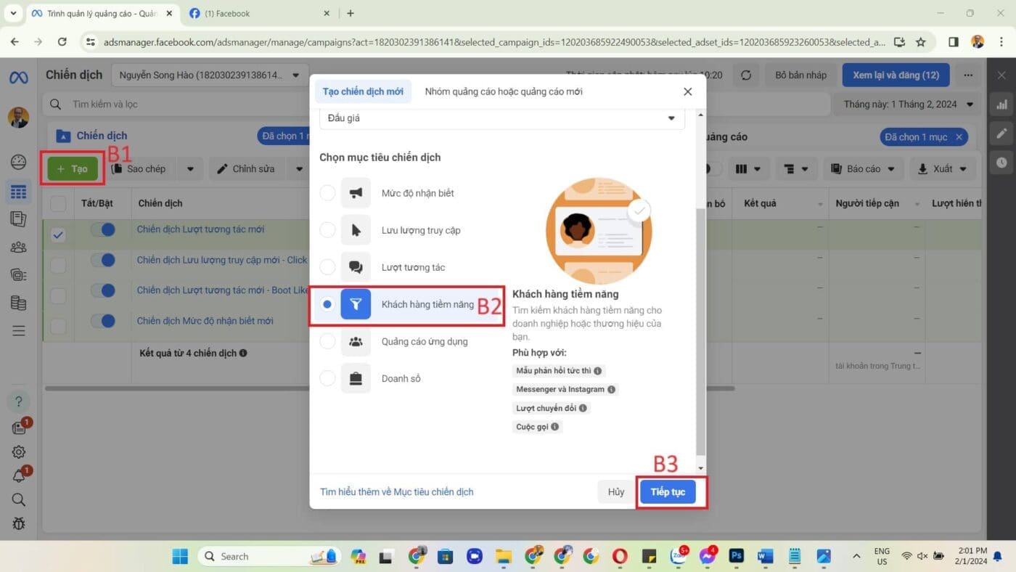Select the Lượt tương tác radio button
The width and height of the screenshot is (1016, 572).
point(328,267)
